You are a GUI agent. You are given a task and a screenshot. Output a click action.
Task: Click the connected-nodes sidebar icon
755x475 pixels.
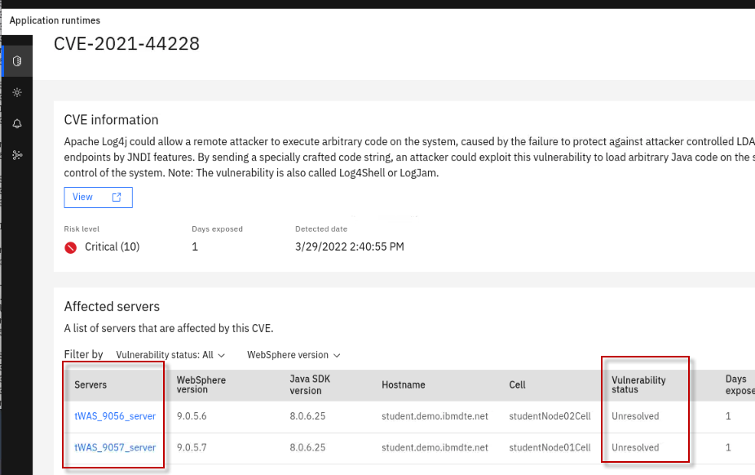(17, 154)
